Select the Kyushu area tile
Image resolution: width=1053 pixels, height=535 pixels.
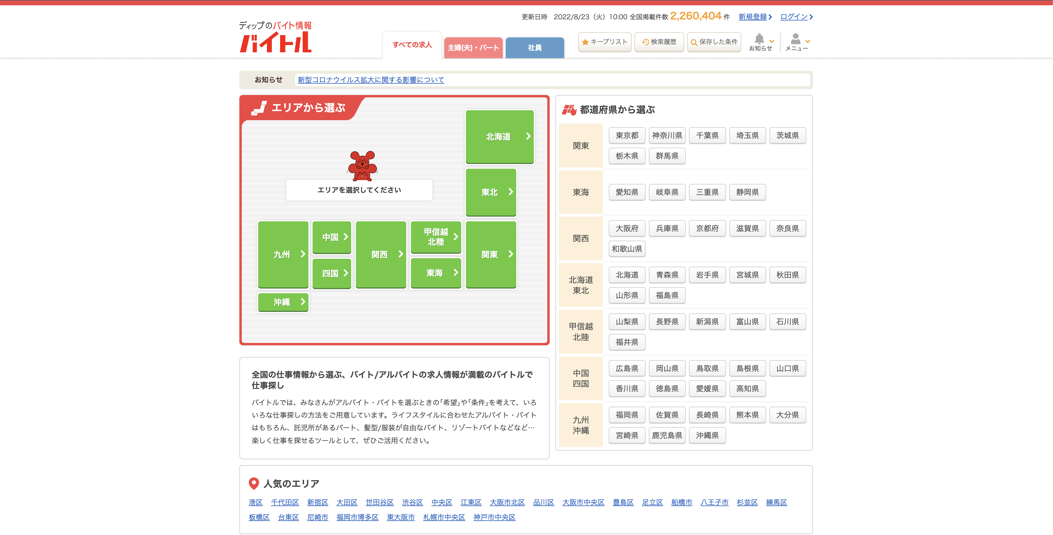tap(283, 254)
